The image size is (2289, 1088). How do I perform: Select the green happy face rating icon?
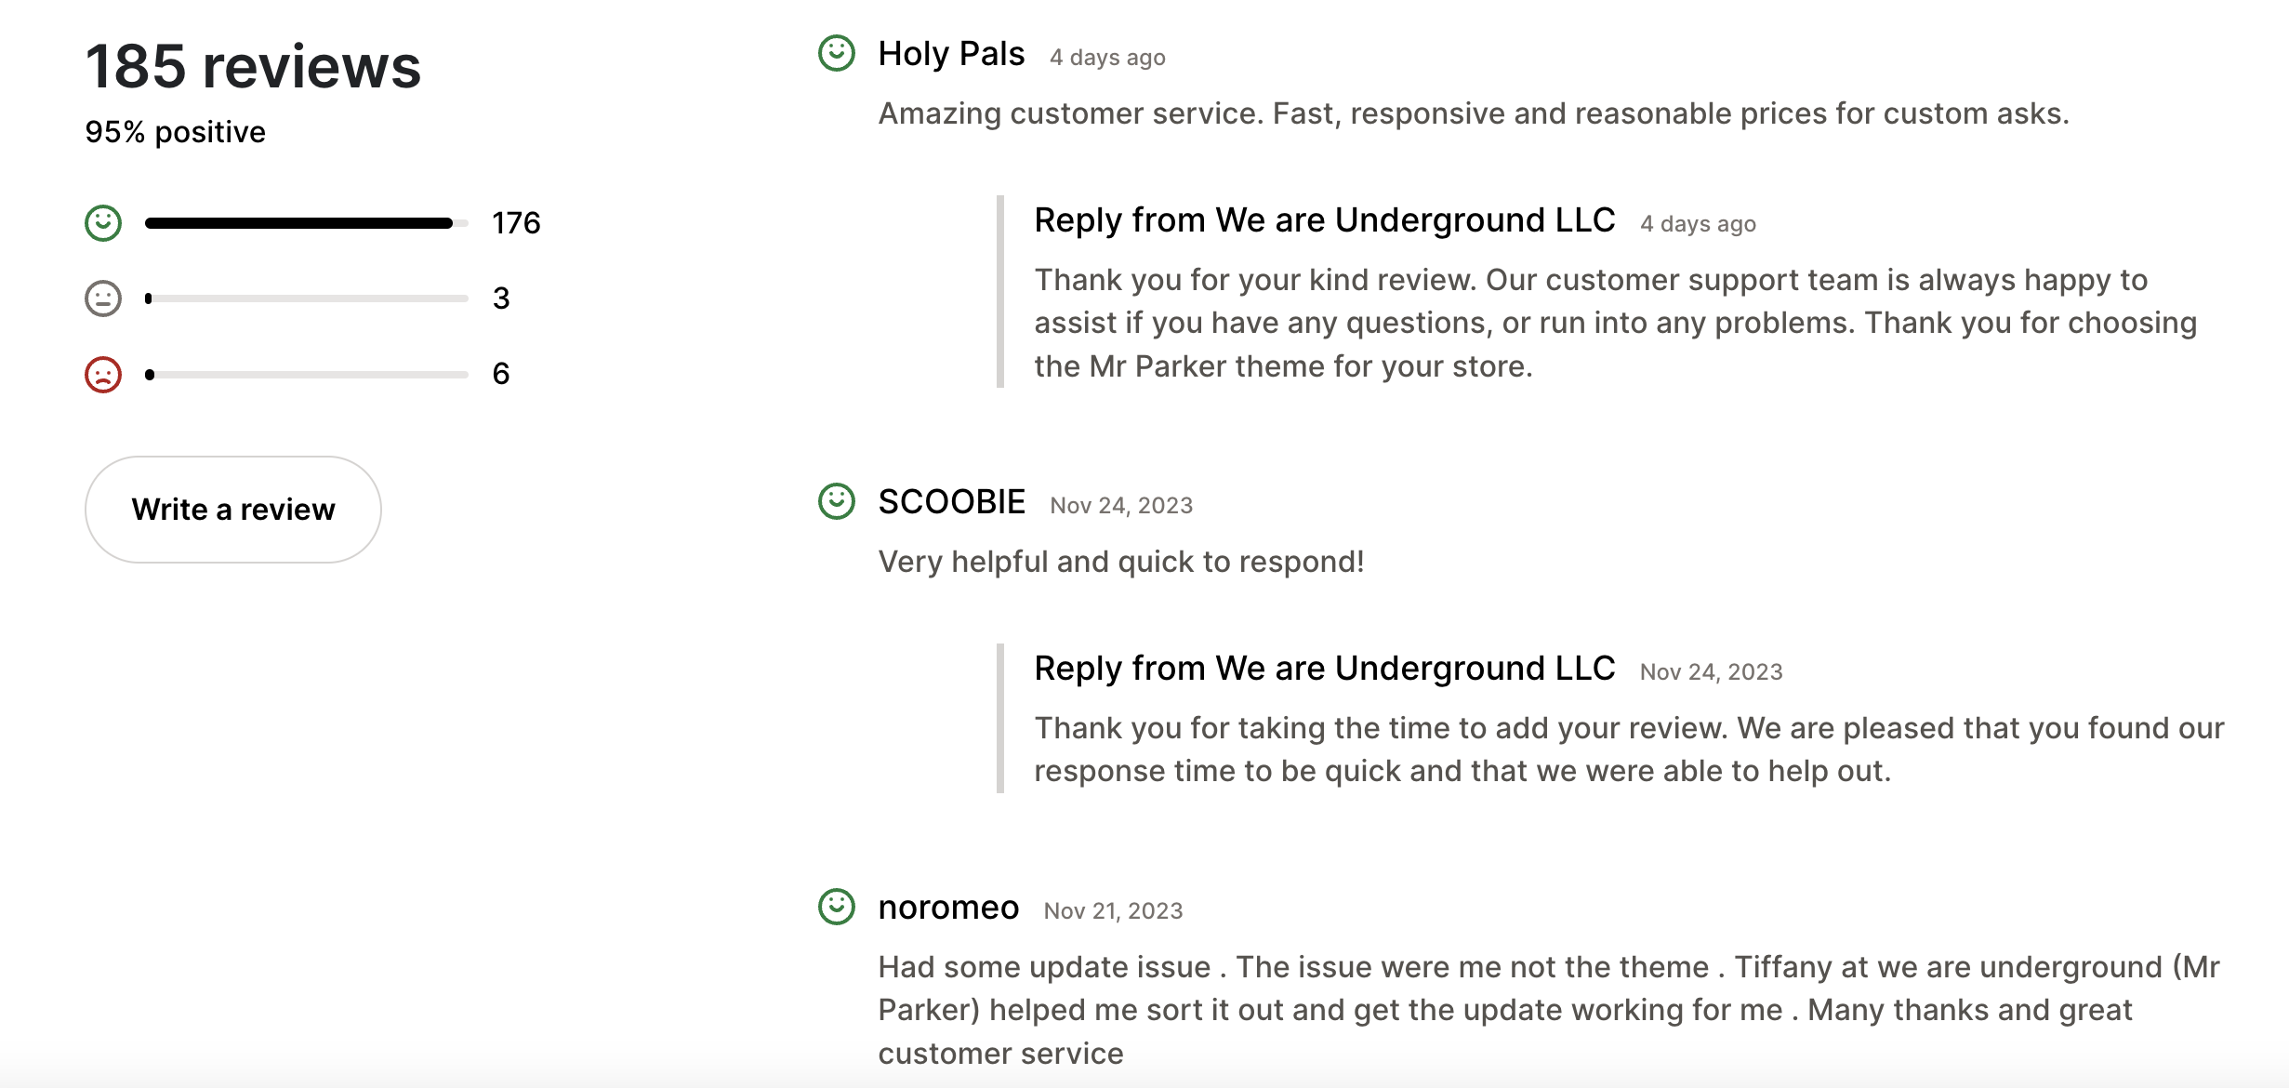tap(102, 222)
